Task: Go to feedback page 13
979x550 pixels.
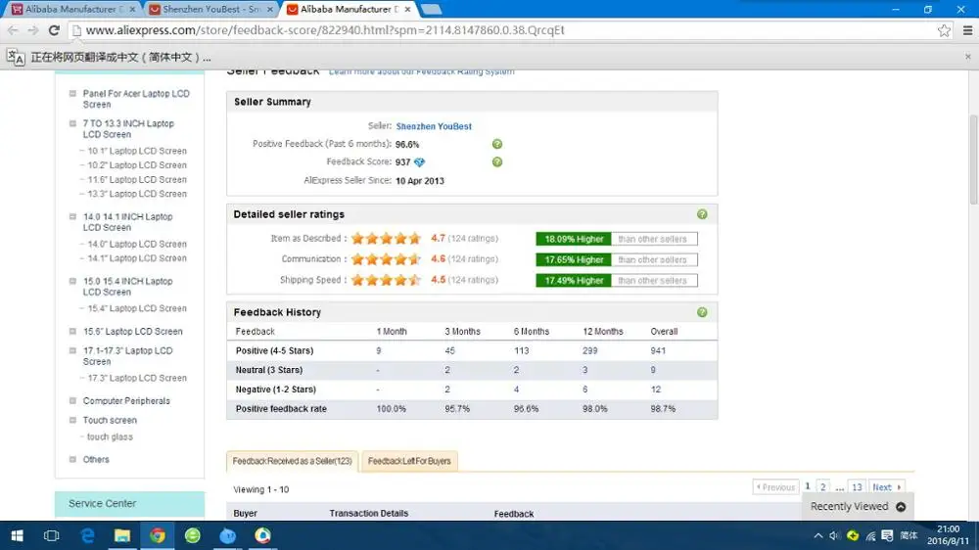Action: point(857,487)
